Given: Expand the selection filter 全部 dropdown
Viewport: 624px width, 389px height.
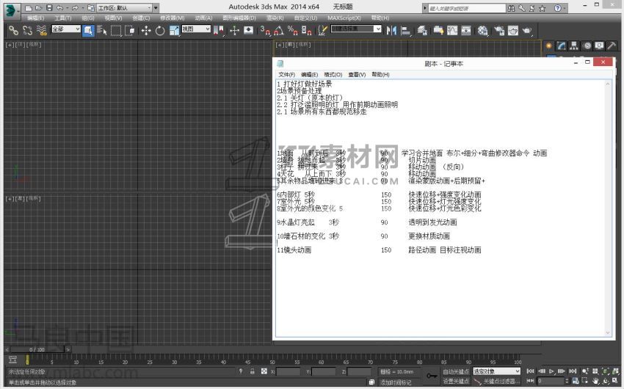Looking at the screenshot, I should [x=65, y=29].
